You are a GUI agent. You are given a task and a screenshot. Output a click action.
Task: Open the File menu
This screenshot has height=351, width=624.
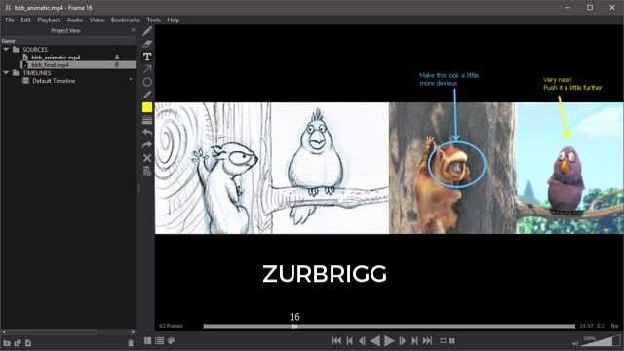10,19
